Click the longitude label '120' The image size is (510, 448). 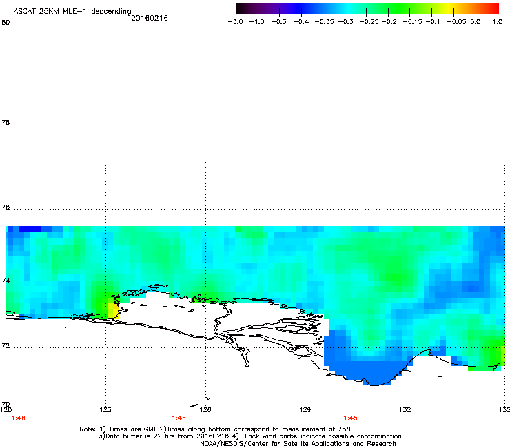(6, 409)
